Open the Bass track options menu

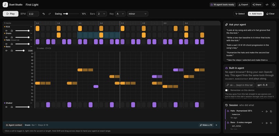(x=31, y=47)
